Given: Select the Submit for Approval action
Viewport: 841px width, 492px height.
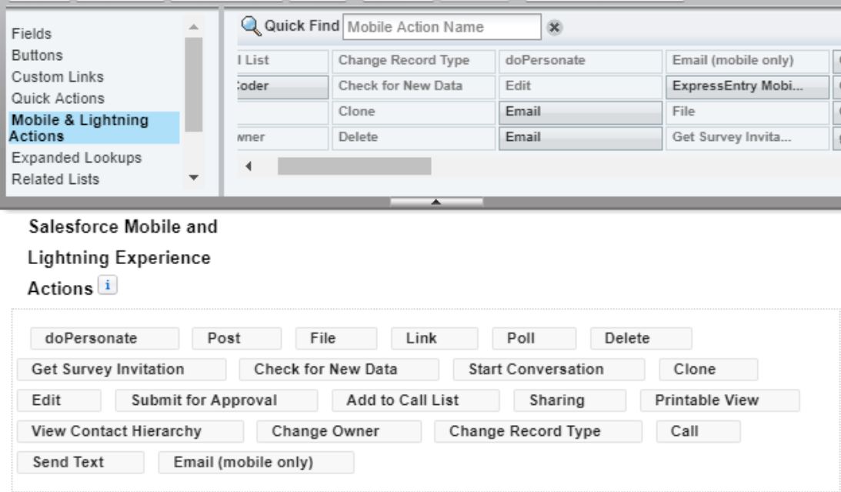Looking at the screenshot, I should point(217,401).
